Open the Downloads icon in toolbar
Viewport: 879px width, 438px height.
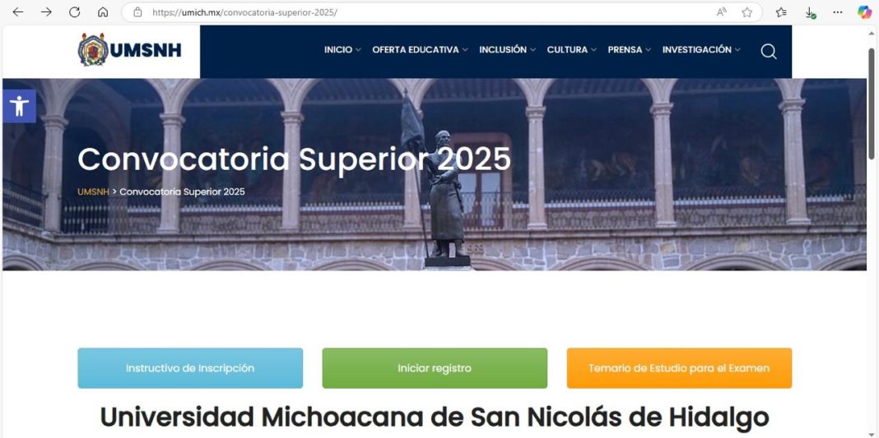[x=810, y=12]
